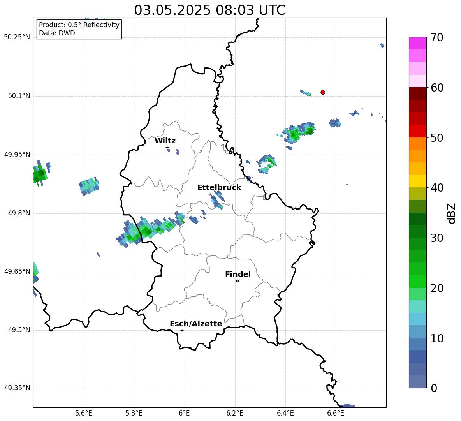Click the Ettelbruck station cross marker

pos(210,194)
